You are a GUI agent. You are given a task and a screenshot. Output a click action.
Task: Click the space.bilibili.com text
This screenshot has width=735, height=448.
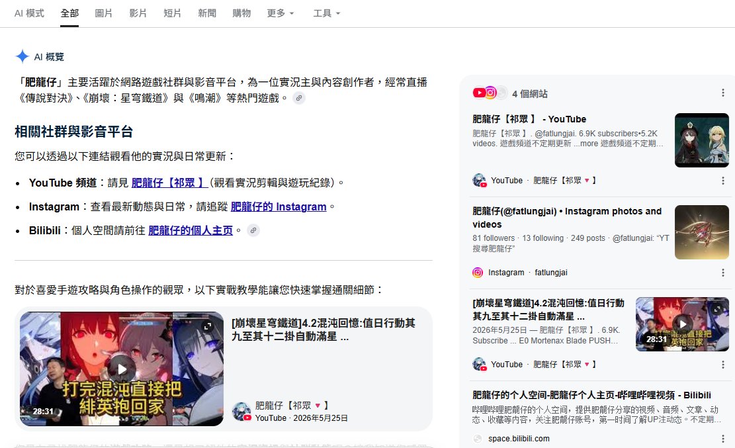(519, 439)
